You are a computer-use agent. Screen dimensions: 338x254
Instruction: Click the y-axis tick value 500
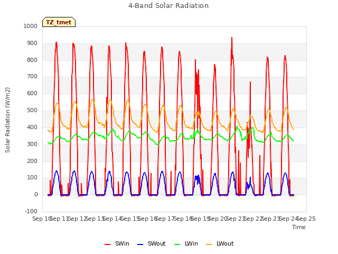pos(32,111)
